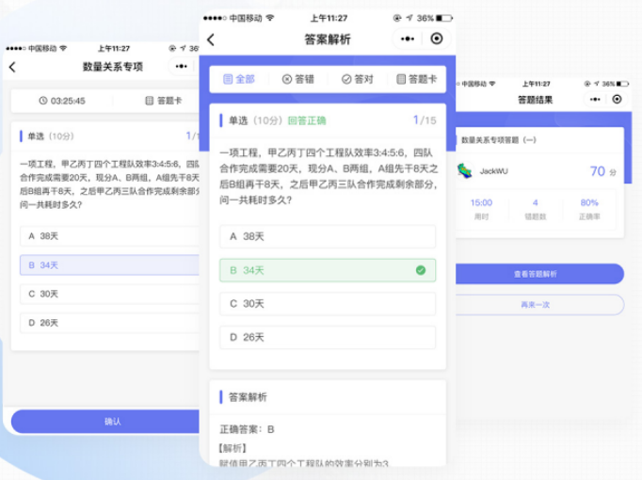Viewport: 642px width, 480px height.
Task: Switch to the 答对 tab
Action: point(357,79)
